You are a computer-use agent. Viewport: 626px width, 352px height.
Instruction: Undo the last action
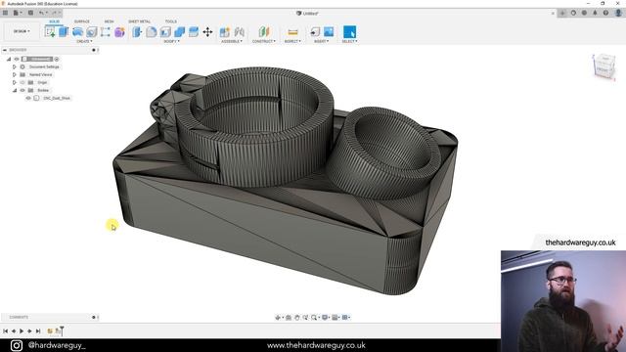[41, 13]
